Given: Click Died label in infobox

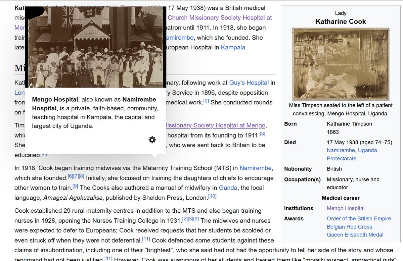Looking at the screenshot, I should point(290,142).
